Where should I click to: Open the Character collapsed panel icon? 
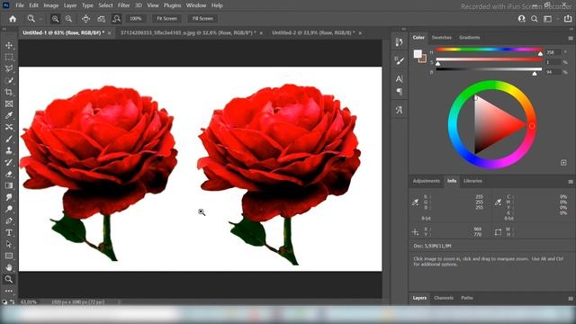click(400, 78)
